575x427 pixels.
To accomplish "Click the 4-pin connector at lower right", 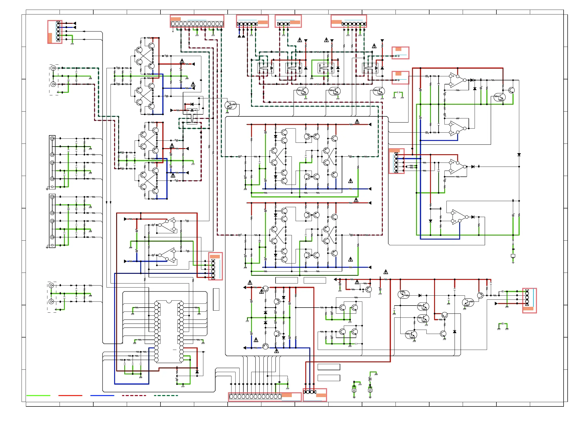I will tap(527, 297).
